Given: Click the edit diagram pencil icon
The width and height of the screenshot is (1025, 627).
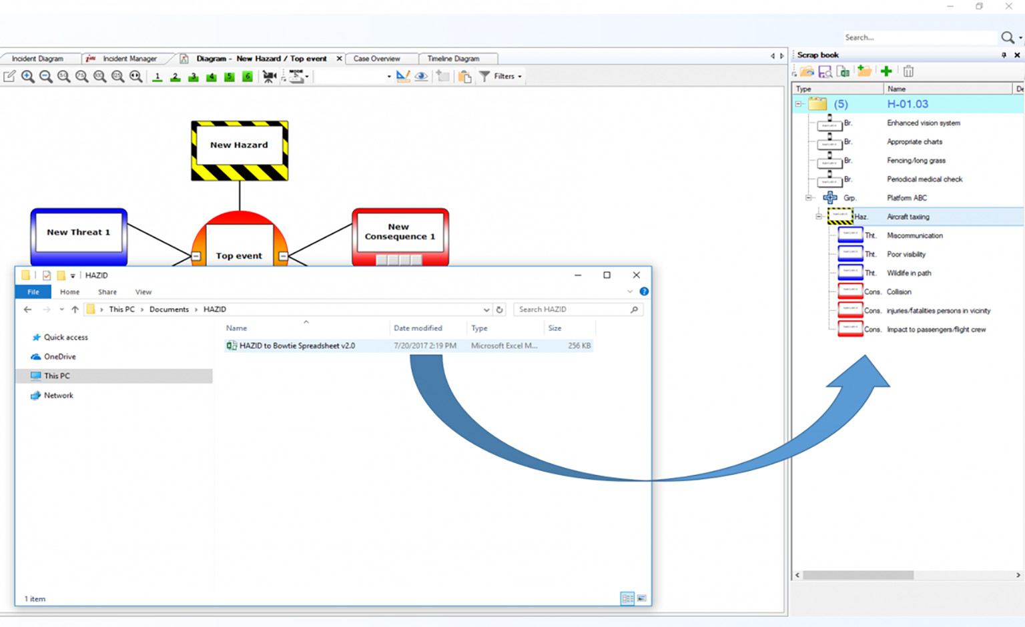Looking at the screenshot, I should [9, 77].
